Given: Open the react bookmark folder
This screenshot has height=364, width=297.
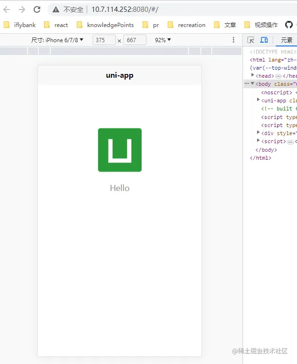Looking at the screenshot, I should pyautogui.click(x=56, y=25).
